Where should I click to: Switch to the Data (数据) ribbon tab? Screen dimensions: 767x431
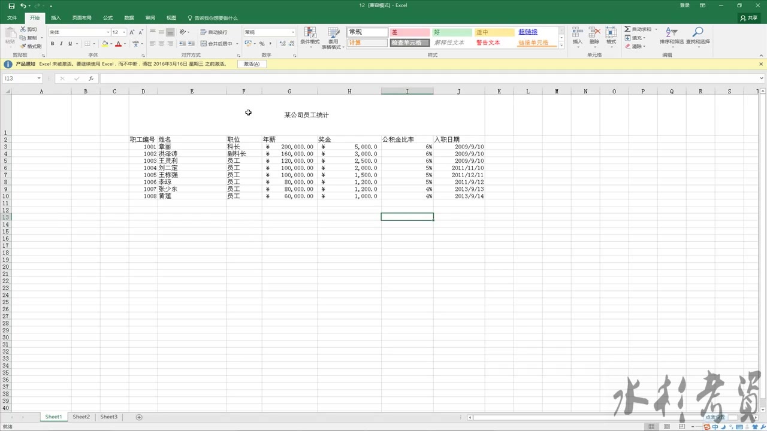click(129, 18)
